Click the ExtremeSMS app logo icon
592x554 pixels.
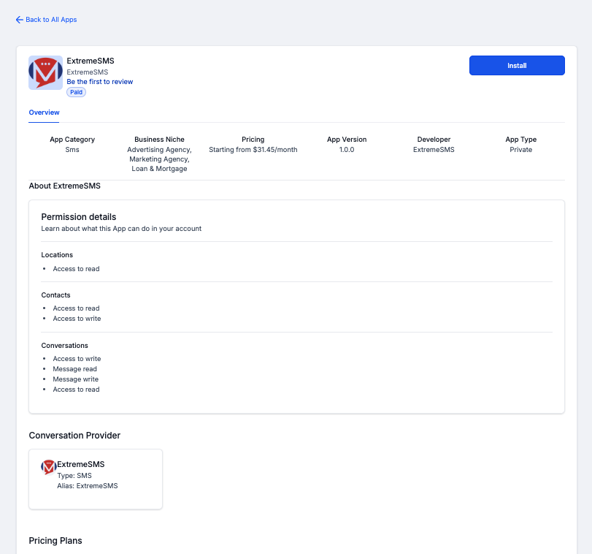(x=45, y=73)
